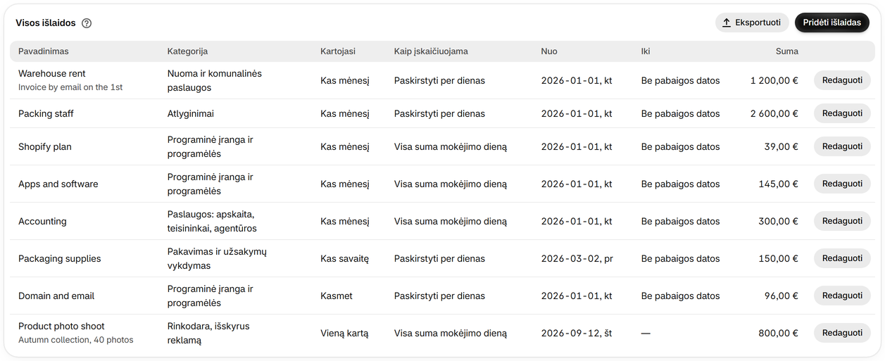Image resolution: width=885 pixels, height=361 pixels.
Task: Edit the Product photo shoot expense
Action: [x=842, y=333]
